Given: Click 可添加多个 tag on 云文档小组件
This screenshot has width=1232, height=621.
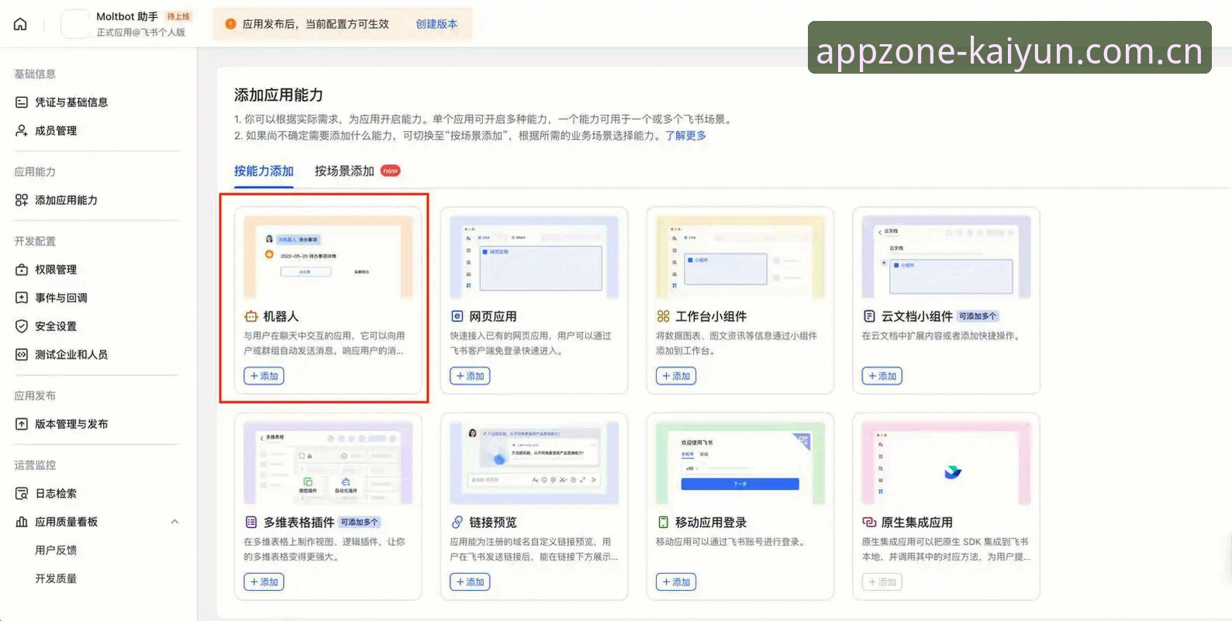Looking at the screenshot, I should click(978, 316).
